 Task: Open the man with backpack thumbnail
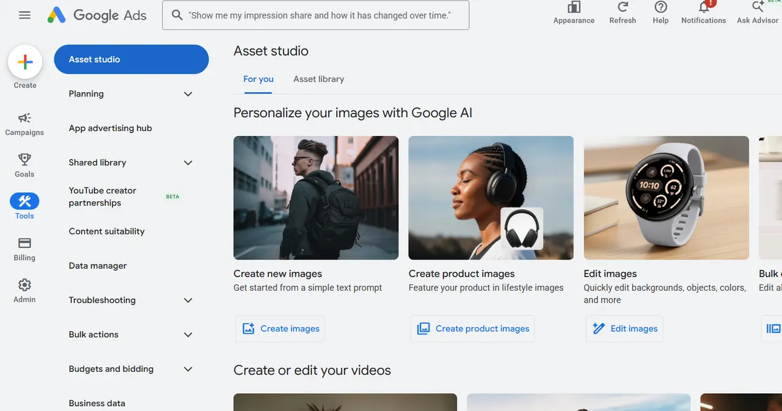coord(316,198)
